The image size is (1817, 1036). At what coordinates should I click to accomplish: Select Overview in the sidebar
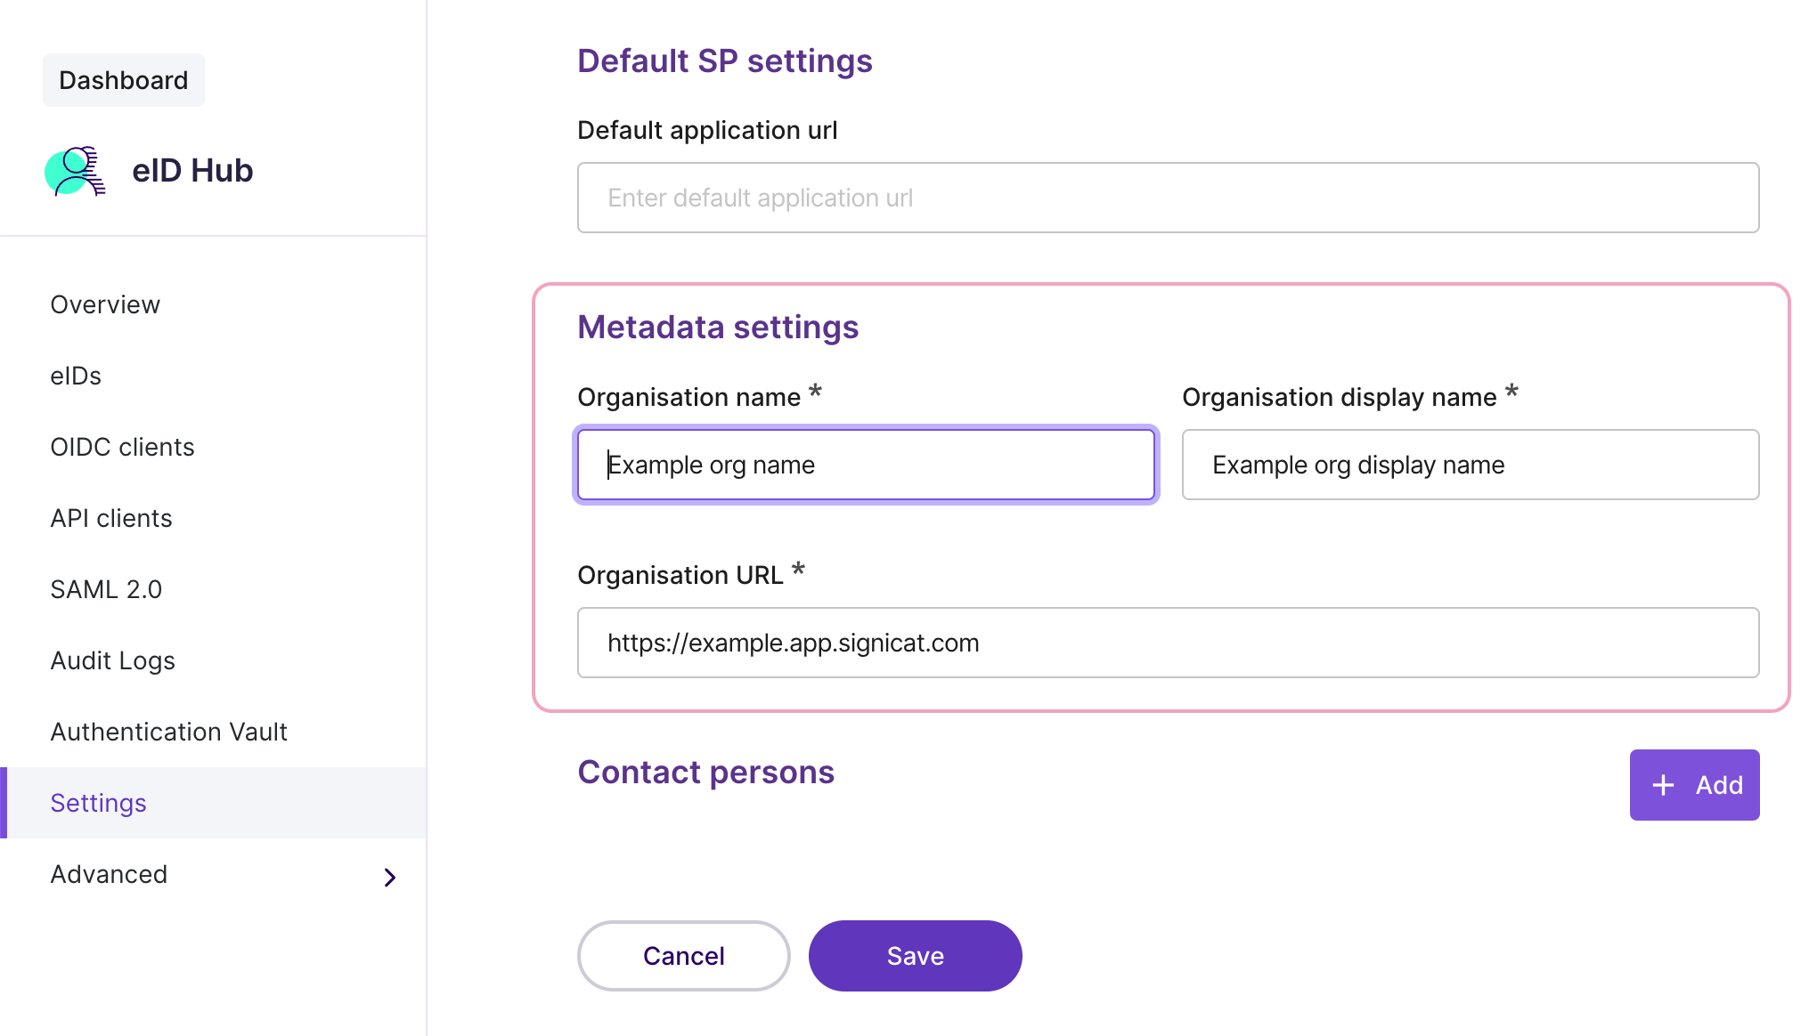pos(104,304)
